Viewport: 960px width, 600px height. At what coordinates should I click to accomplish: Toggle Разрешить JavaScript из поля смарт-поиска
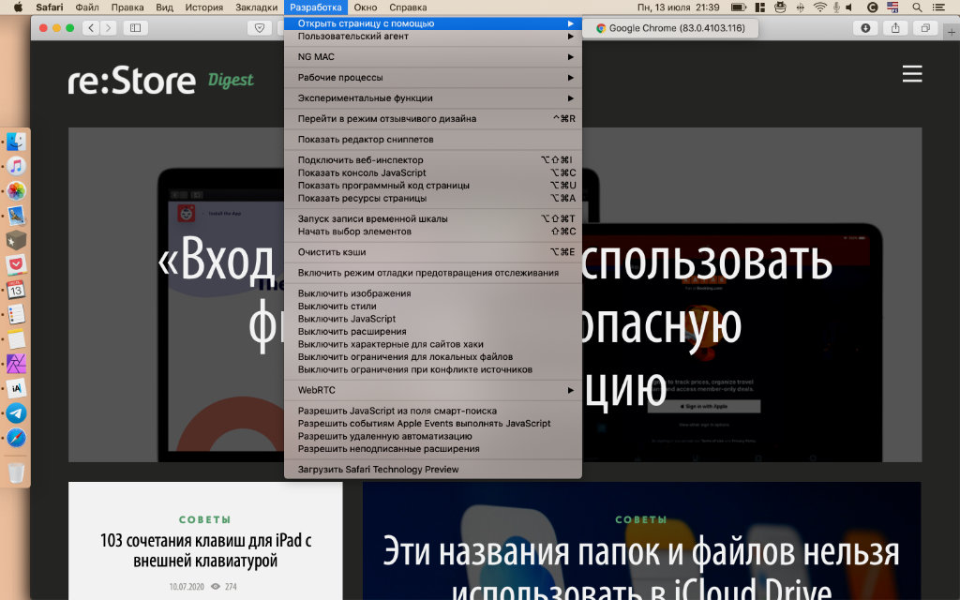[x=433, y=411]
